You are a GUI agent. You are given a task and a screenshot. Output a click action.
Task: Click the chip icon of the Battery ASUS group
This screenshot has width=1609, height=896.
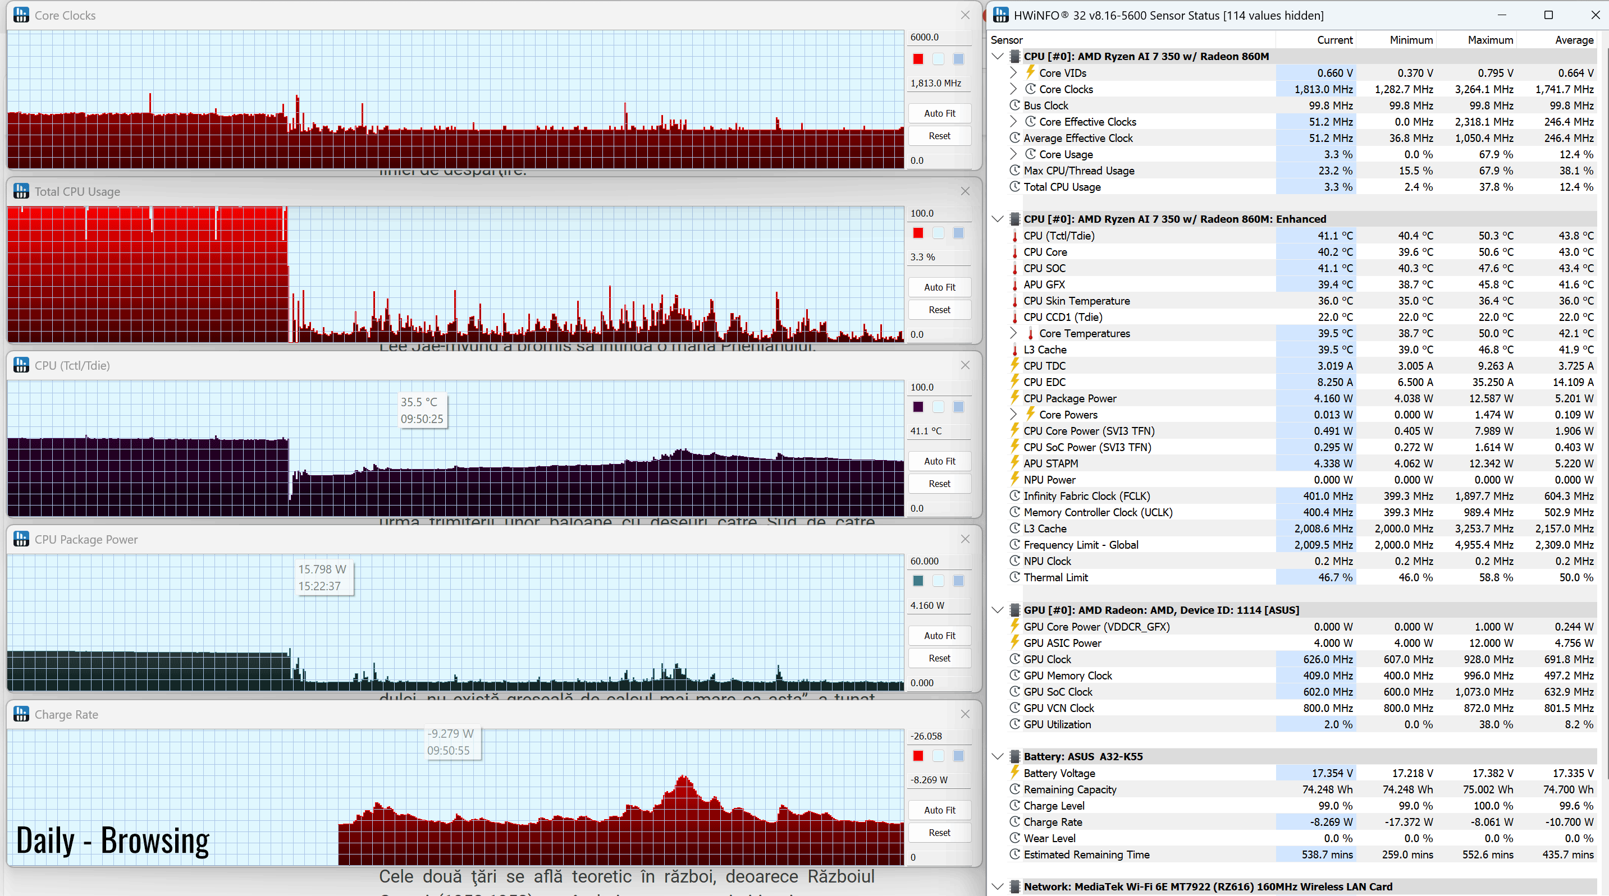point(1014,756)
